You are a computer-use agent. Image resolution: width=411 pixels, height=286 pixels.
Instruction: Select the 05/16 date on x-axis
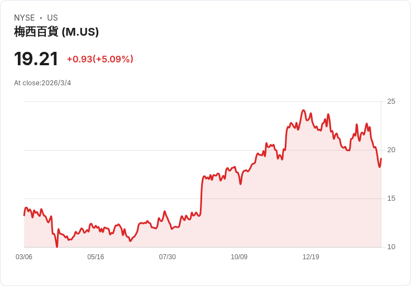click(95, 257)
